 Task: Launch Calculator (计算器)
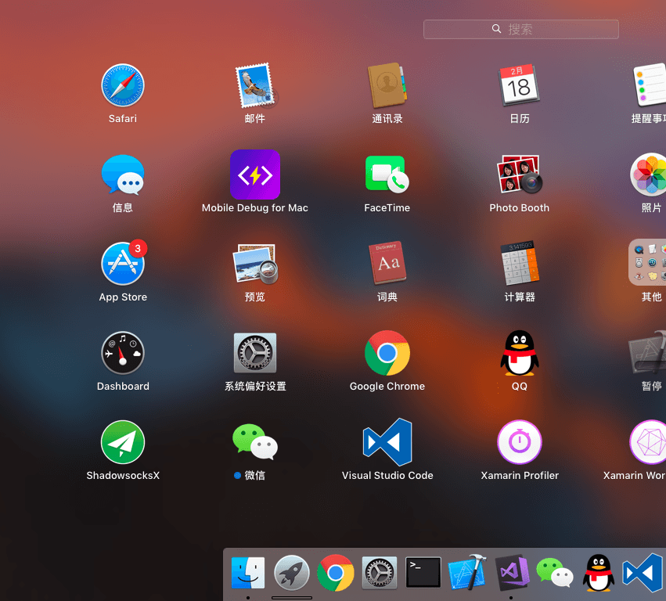point(519,263)
